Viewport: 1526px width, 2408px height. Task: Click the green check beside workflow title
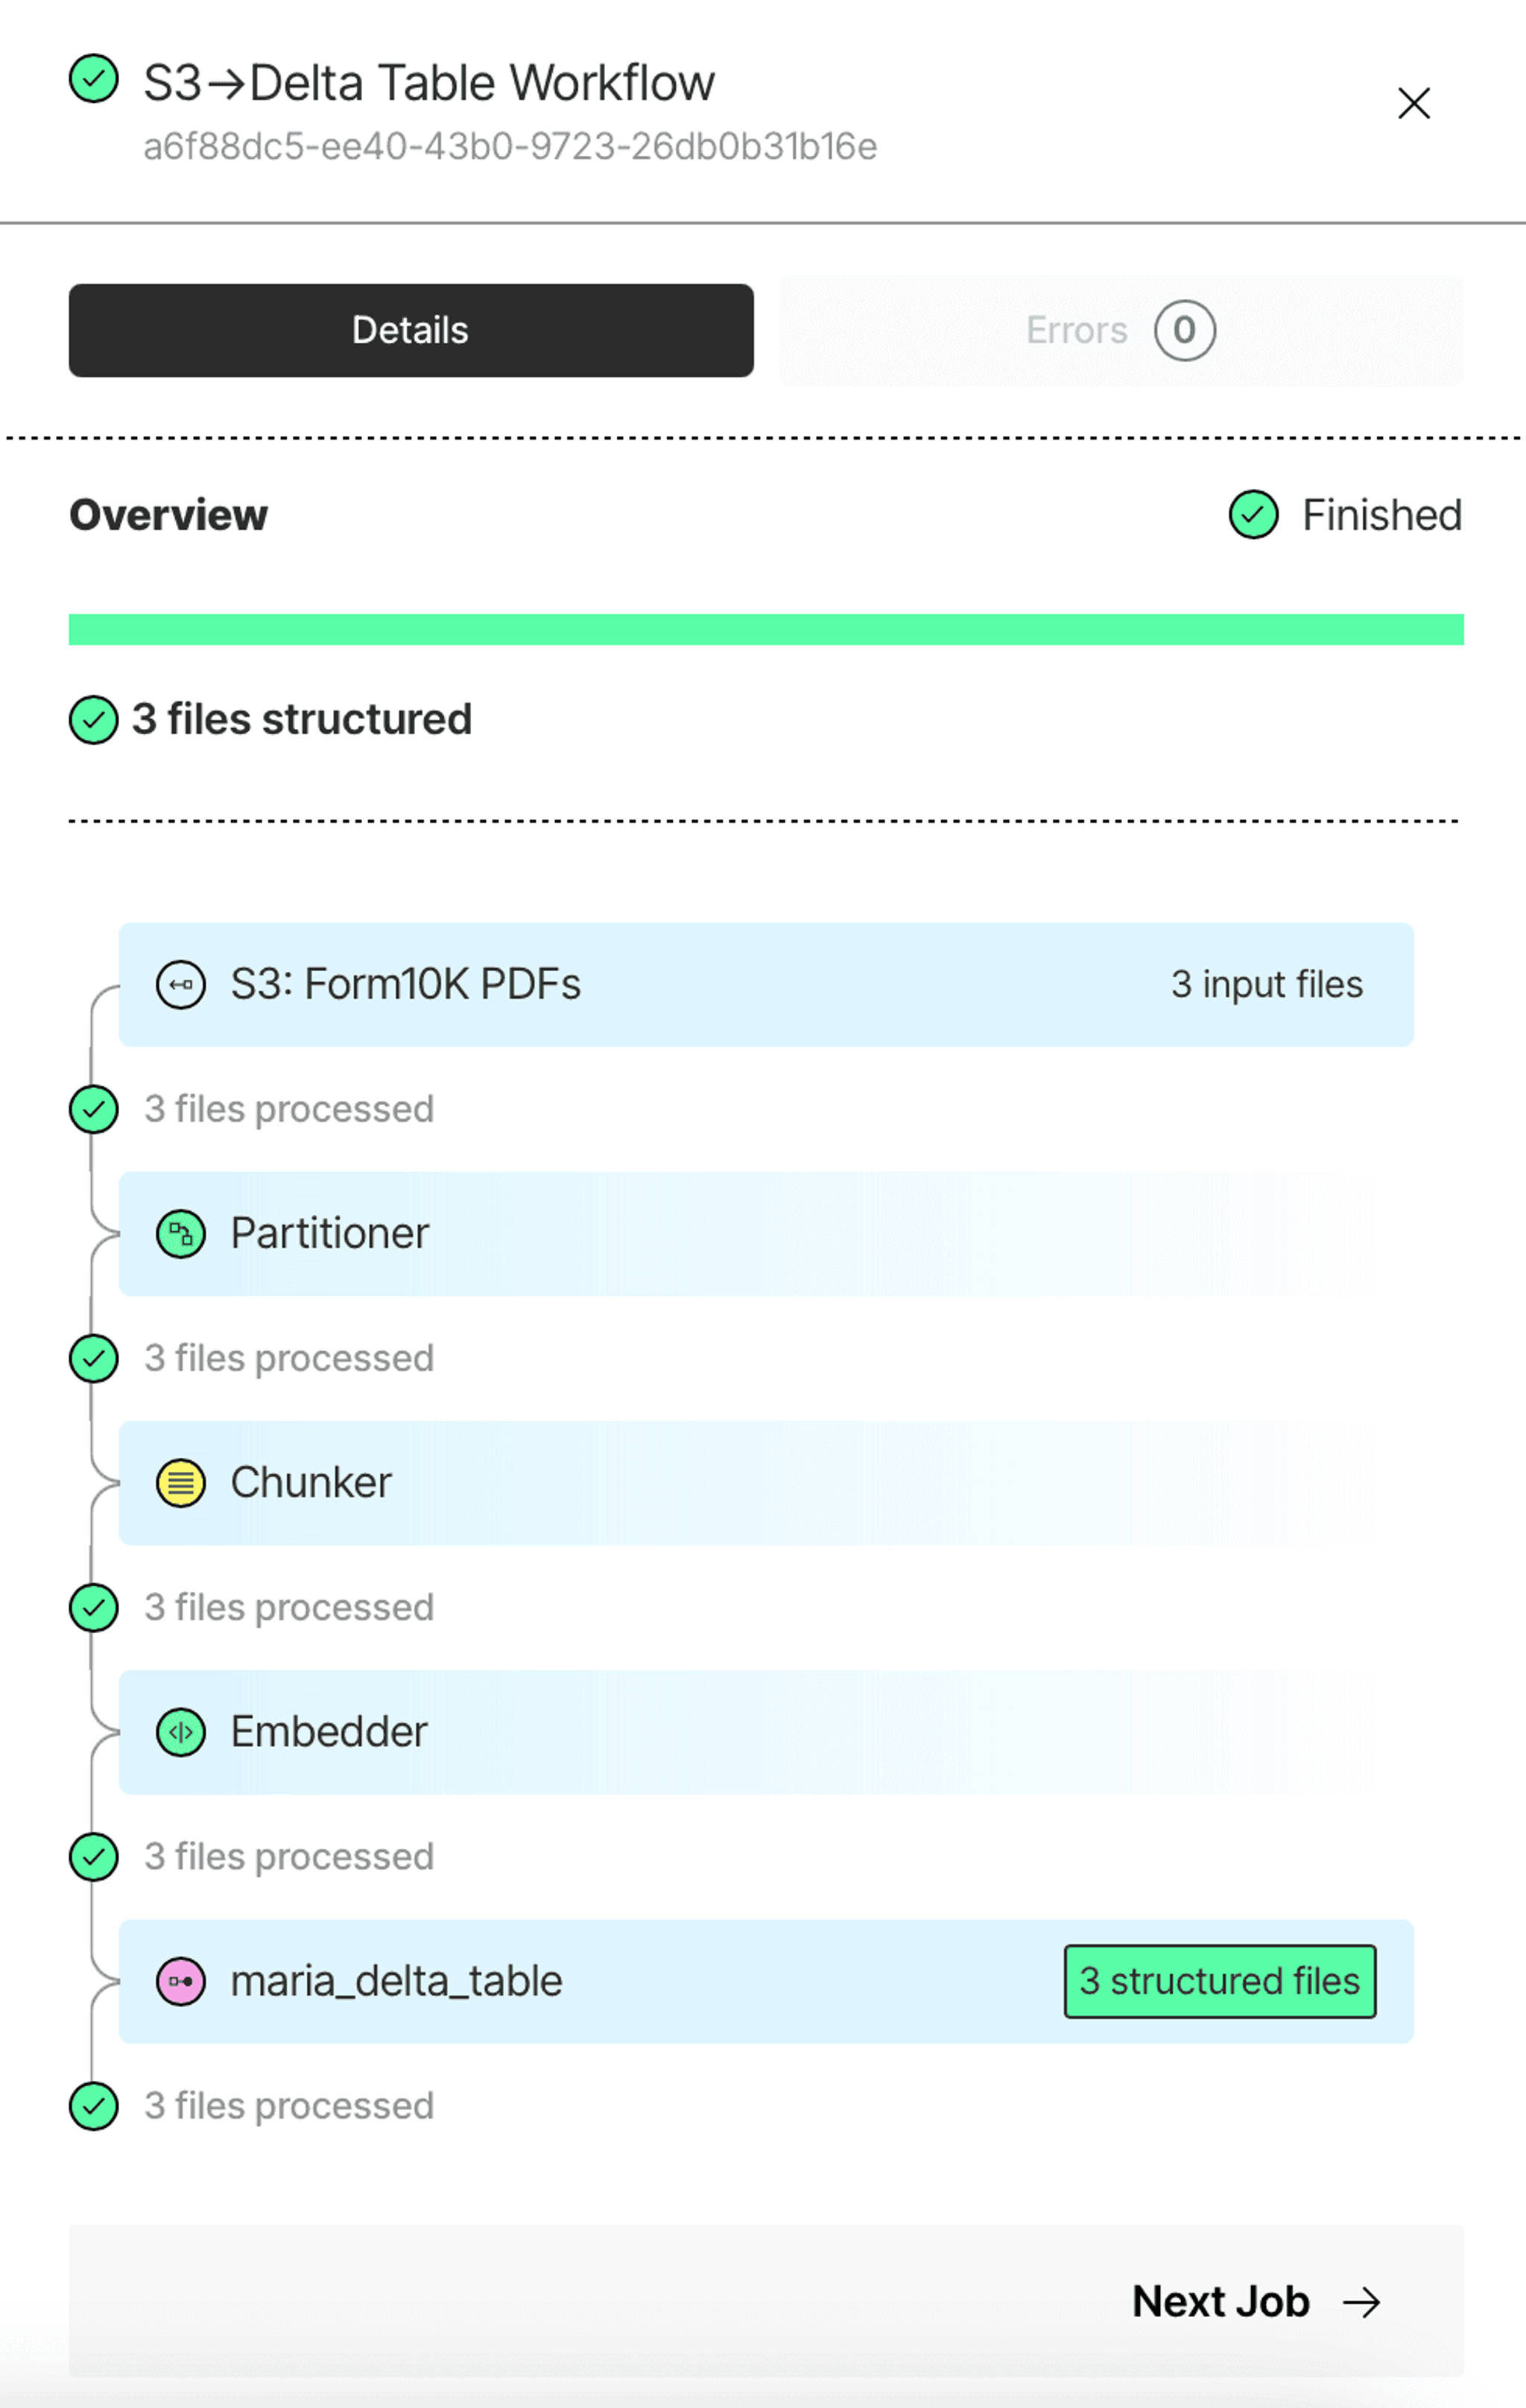click(94, 79)
